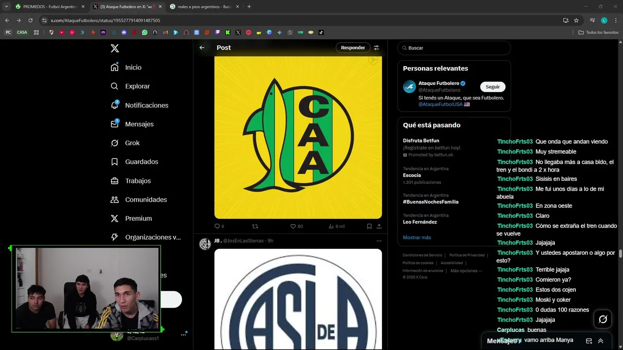Open the San Lorenzo crest image
Image resolution: width=623 pixels, height=350 pixels.
(298, 299)
